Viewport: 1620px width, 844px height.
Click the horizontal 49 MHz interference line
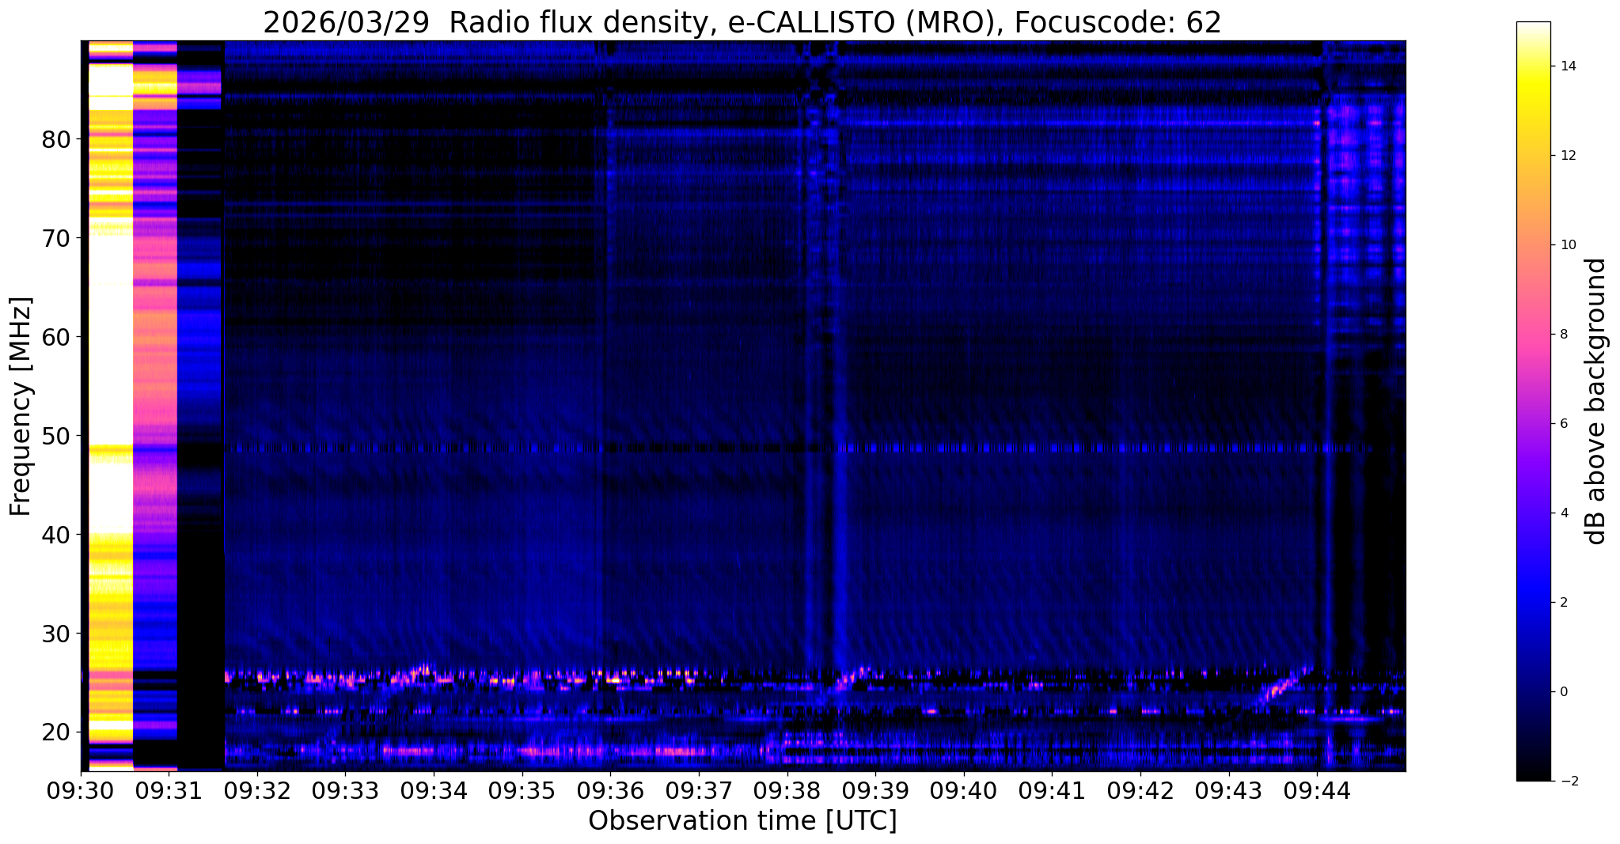799,448
